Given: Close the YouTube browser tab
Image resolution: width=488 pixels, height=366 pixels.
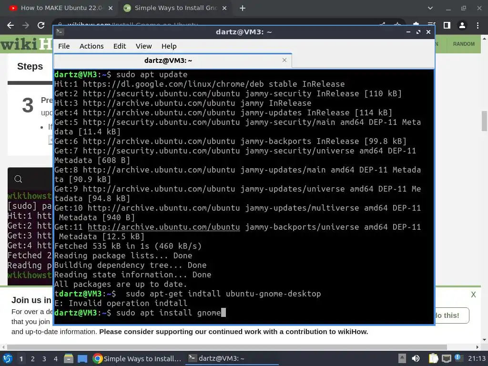Looking at the screenshot, I should [x=111, y=9].
